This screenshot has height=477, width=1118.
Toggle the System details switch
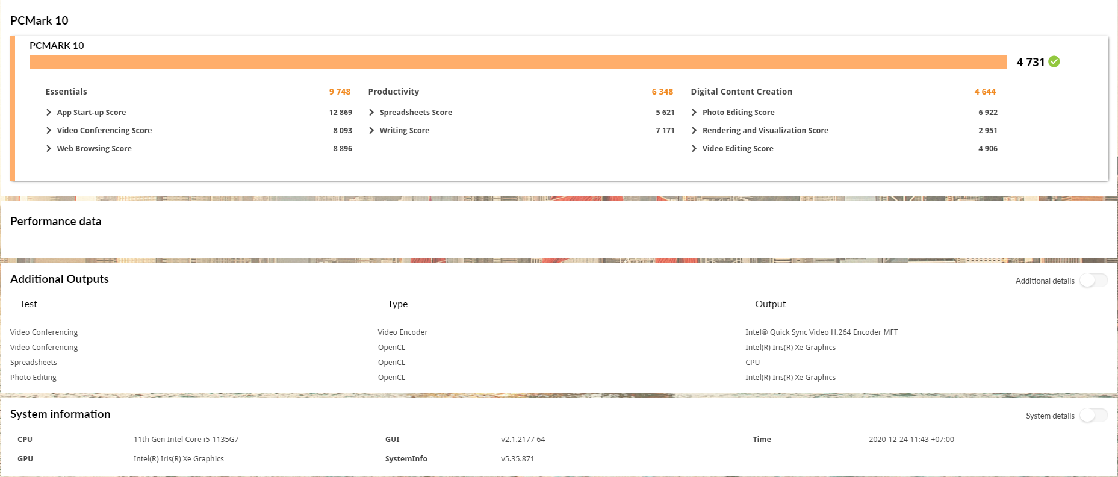pos(1093,416)
